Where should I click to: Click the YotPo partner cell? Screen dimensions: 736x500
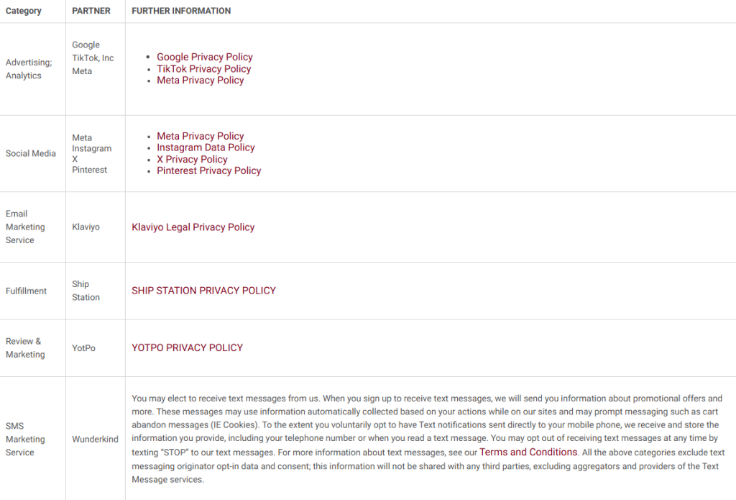point(83,347)
